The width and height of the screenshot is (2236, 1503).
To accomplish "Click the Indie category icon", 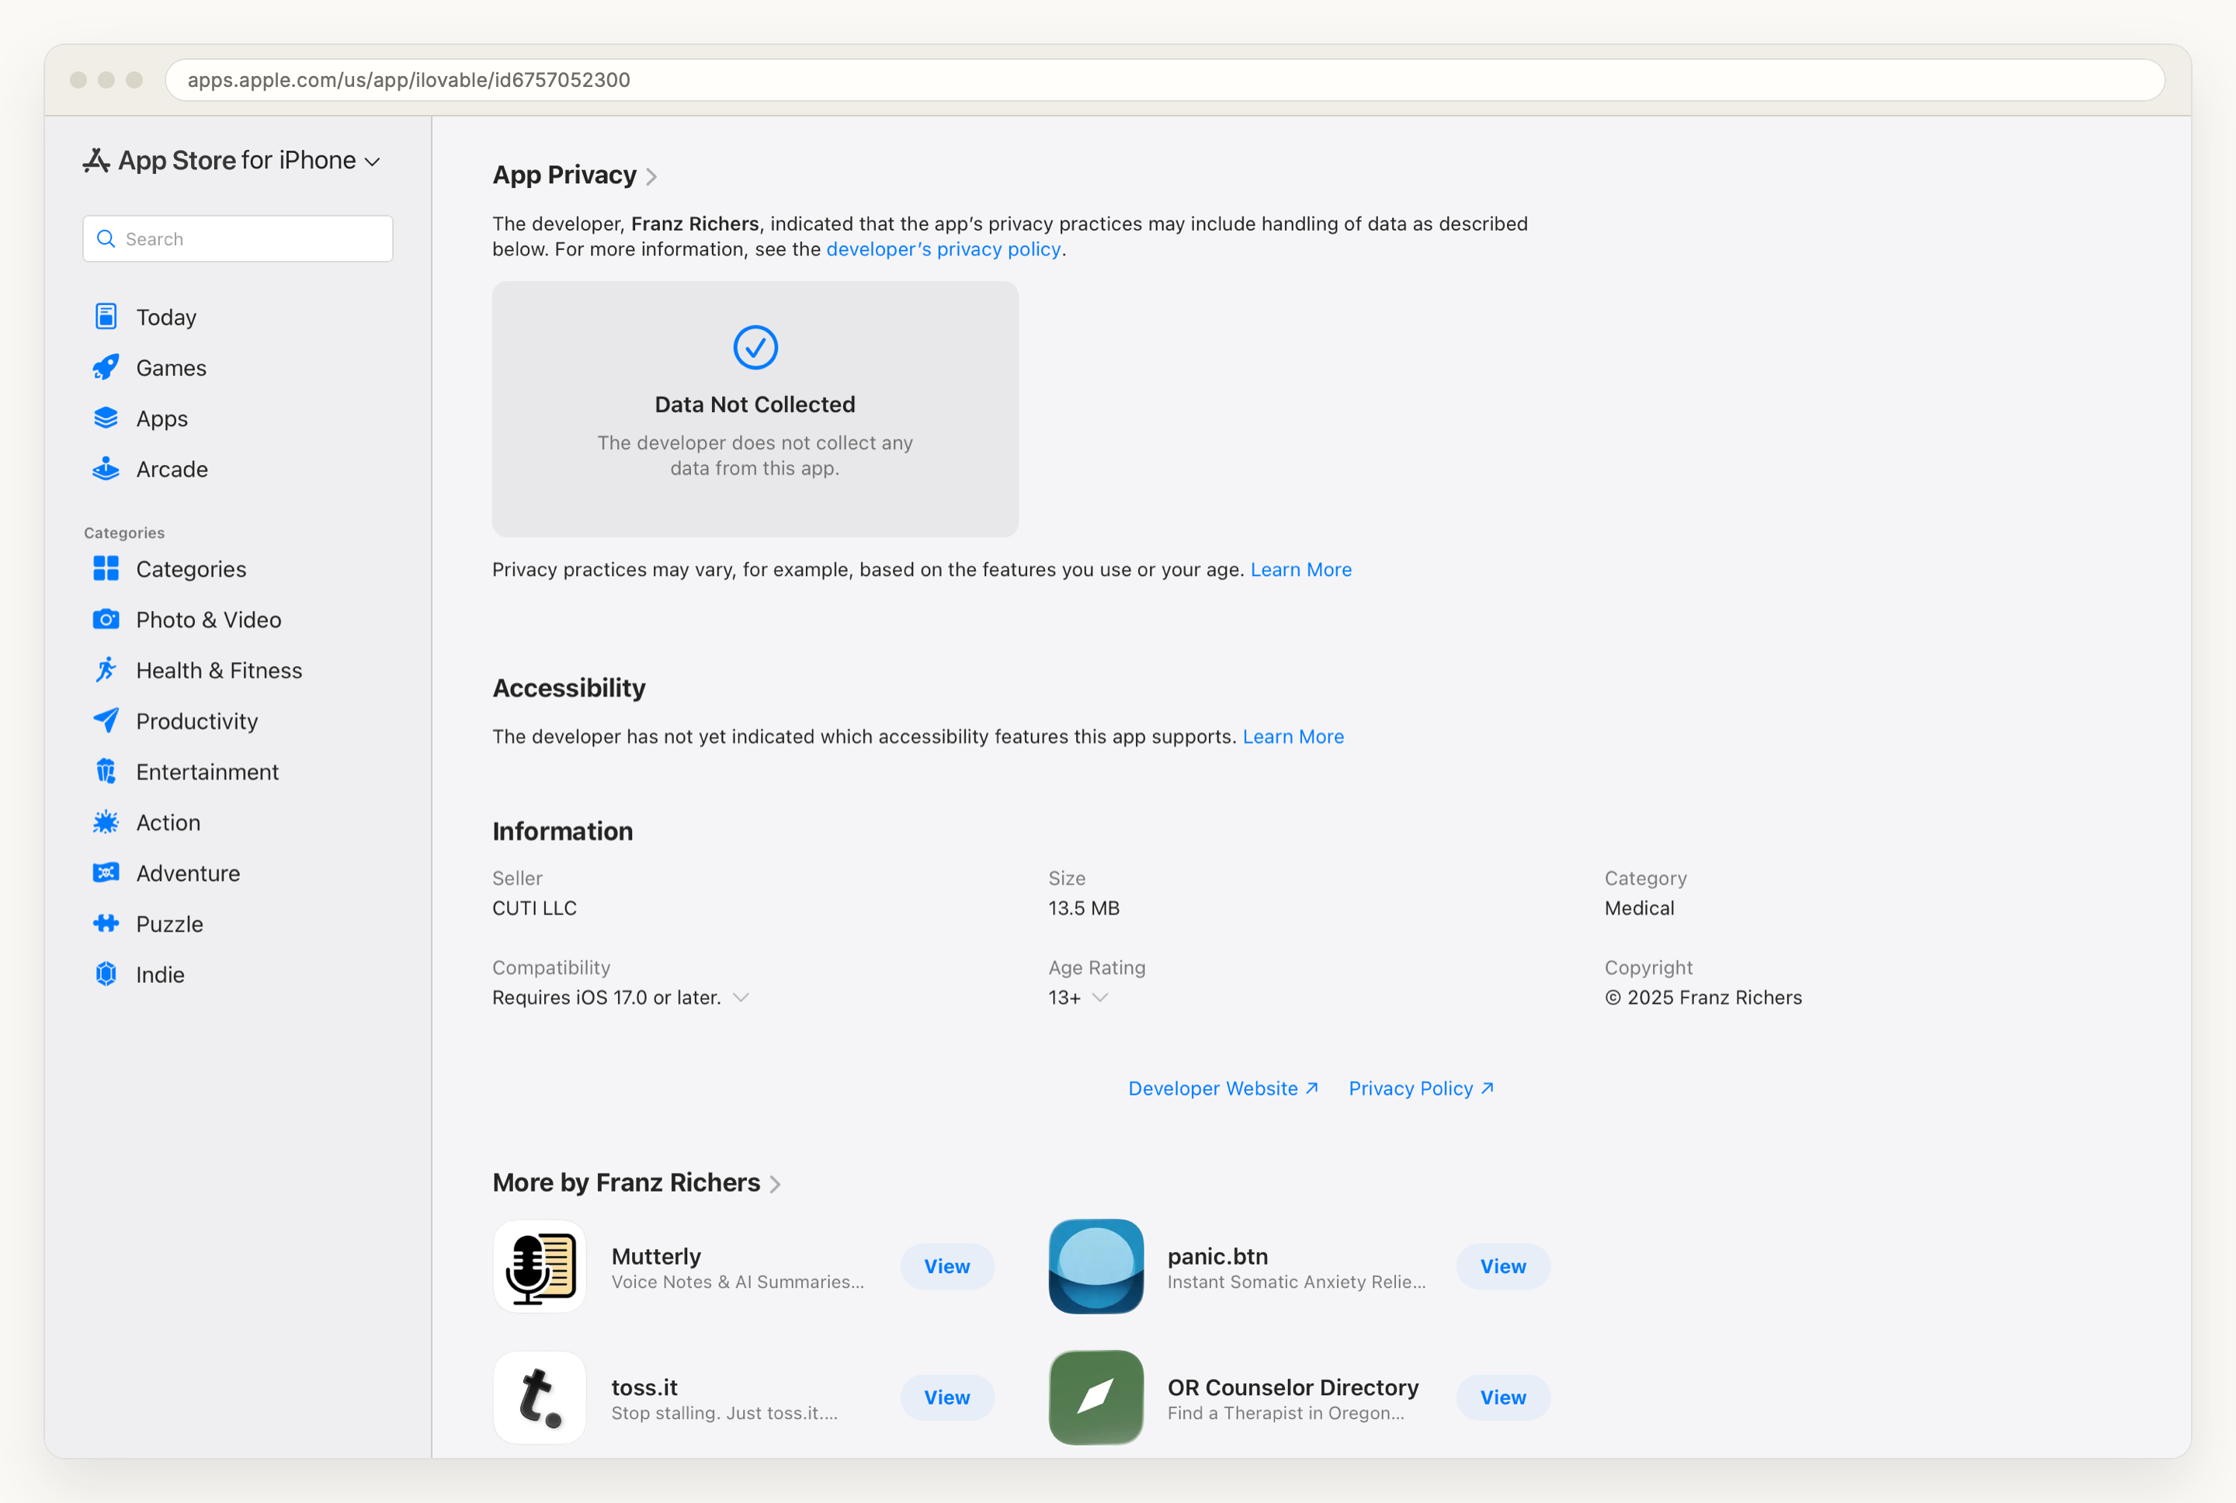I will click(106, 974).
